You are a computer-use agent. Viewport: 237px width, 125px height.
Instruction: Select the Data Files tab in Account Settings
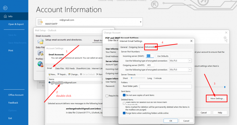tap(60, 68)
